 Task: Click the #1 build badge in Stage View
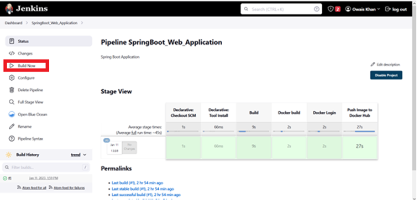107,140
